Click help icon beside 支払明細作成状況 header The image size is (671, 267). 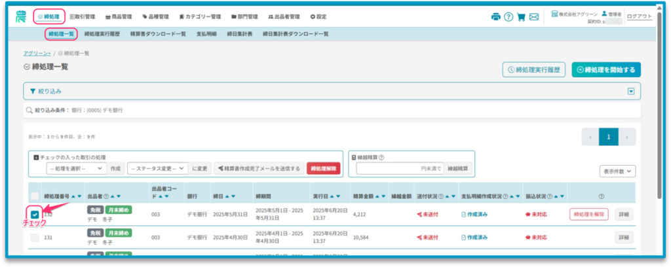[506, 196]
